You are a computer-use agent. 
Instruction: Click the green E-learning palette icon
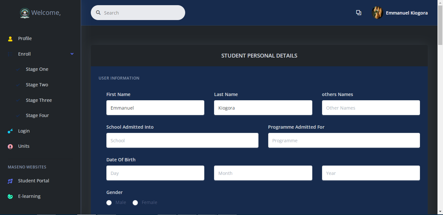pyautogui.click(x=10, y=196)
